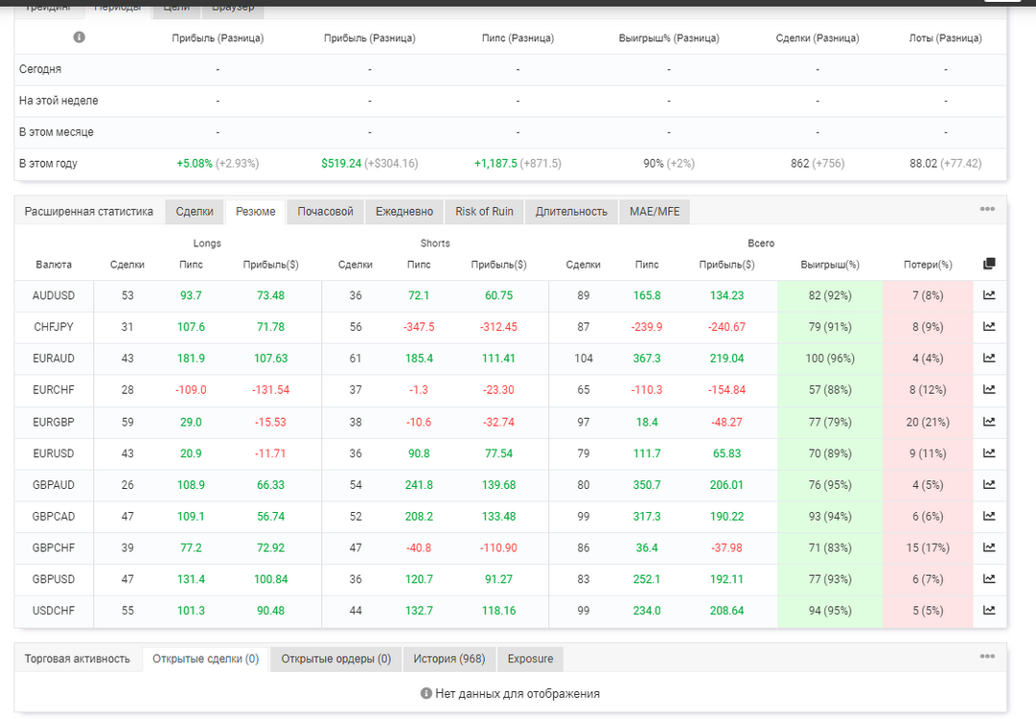Click the На этой неделе row label

(58, 101)
